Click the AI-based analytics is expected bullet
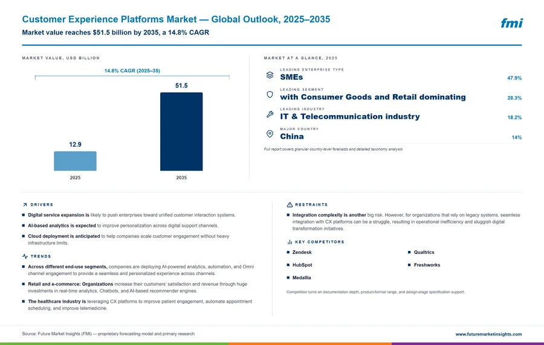The height and width of the screenshot is (345, 544). pyautogui.click(x=120, y=226)
